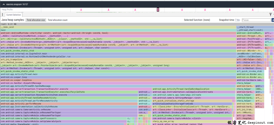Select CameraActivity.onResume frame
This screenshot has height=125, width=274.
point(69,110)
